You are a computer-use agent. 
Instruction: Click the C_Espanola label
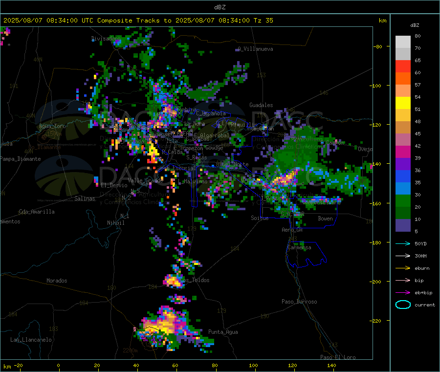(x=211, y=113)
